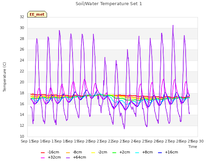Click the y-axis tick value 12
This screenshot has height=164, width=218.
(x=22, y=125)
